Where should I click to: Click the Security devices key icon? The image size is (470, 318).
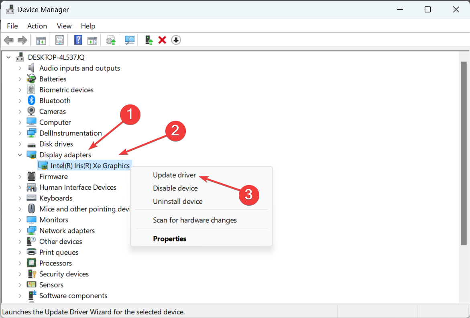coord(31,273)
